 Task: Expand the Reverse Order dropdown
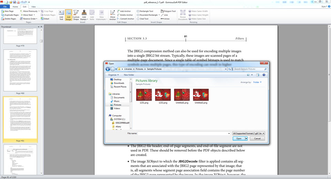(37, 19)
